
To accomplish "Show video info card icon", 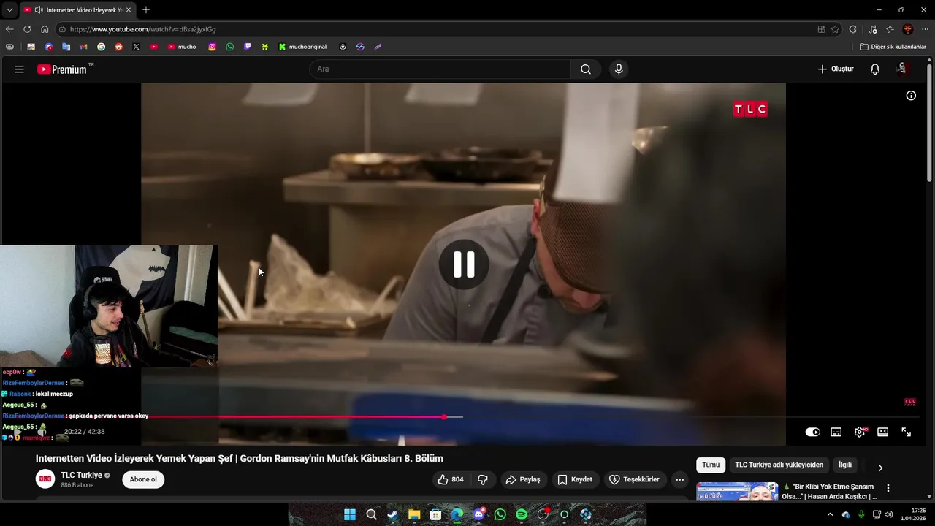I will pos(911,96).
